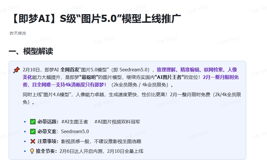Click the lightbulb icon beside 推全节奏
Image resolution: width=267 pixels, height=162 pixels.
pos(32,151)
